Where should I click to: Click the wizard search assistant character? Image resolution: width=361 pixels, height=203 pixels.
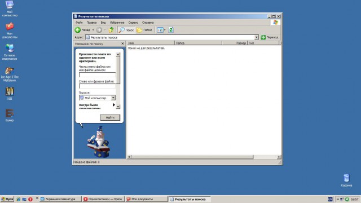(x=99, y=142)
